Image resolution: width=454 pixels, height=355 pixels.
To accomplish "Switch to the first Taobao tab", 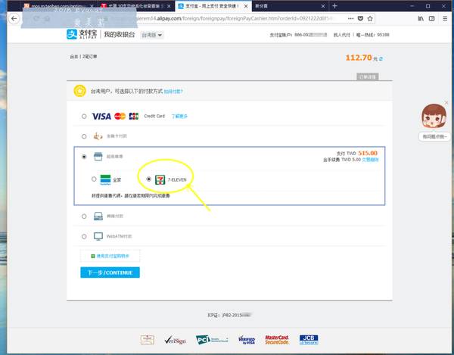I will tap(57, 6).
